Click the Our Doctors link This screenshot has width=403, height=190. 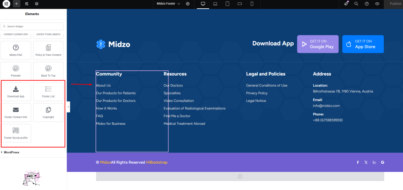(x=173, y=85)
